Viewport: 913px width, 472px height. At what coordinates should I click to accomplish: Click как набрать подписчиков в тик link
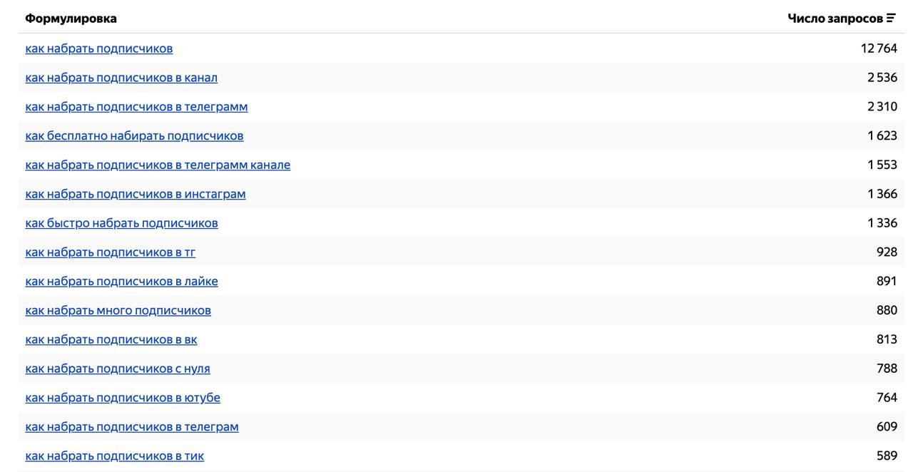(x=114, y=456)
